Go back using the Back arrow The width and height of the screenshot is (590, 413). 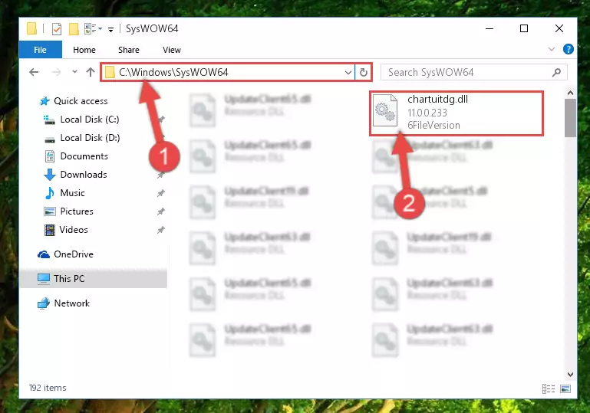(x=34, y=72)
